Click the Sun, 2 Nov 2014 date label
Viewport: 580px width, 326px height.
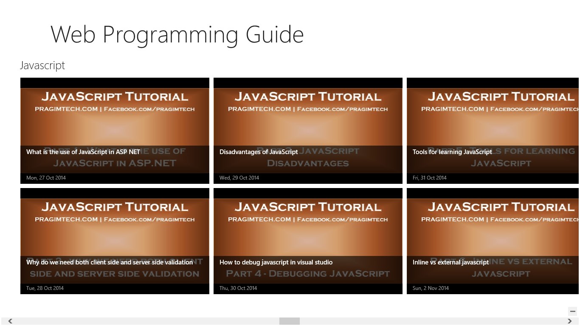431,288
